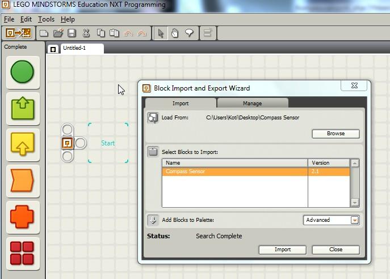The height and width of the screenshot is (279, 390).
Task: Click the Redo arrow icon
Action: tap(142, 33)
